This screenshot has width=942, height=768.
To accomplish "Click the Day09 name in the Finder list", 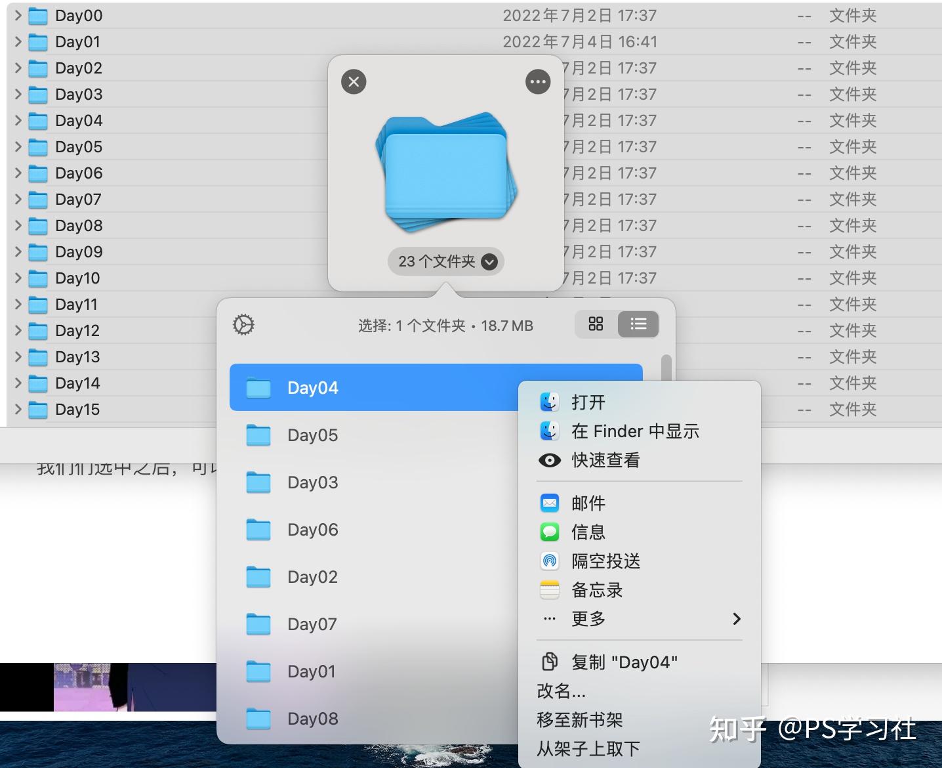I will point(79,252).
